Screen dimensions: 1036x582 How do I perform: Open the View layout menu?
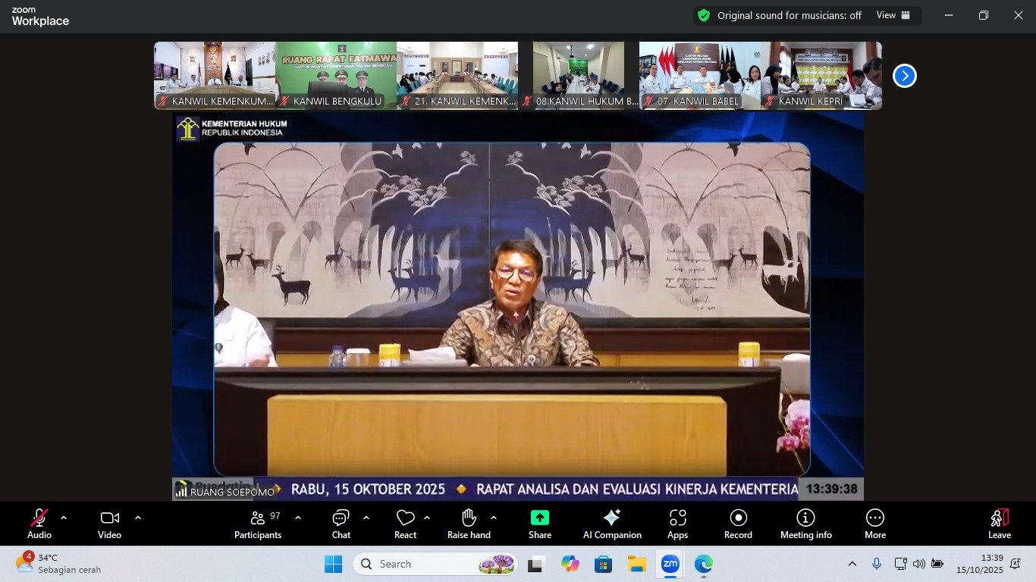(893, 15)
